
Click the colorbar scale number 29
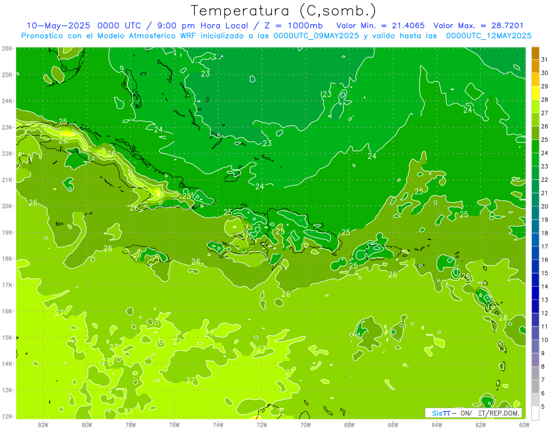pos(545,86)
